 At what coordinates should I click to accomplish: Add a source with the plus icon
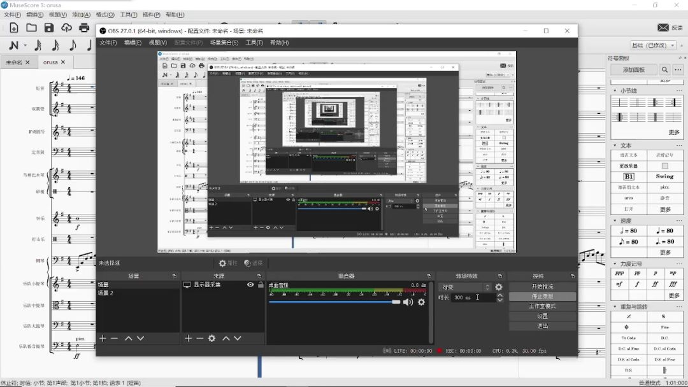tap(188, 339)
